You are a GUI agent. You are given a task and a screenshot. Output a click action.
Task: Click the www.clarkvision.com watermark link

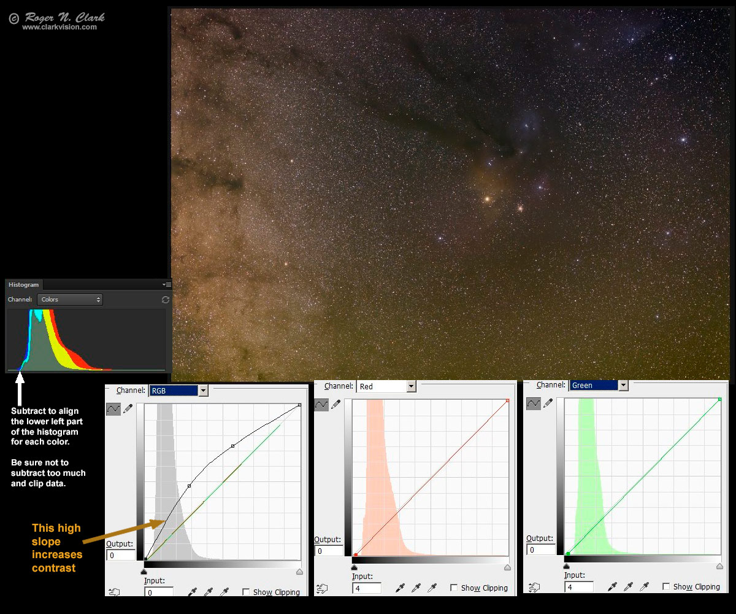click(x=59, y=27)
